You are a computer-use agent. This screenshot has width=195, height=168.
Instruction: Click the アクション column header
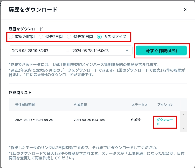[165, 105]
